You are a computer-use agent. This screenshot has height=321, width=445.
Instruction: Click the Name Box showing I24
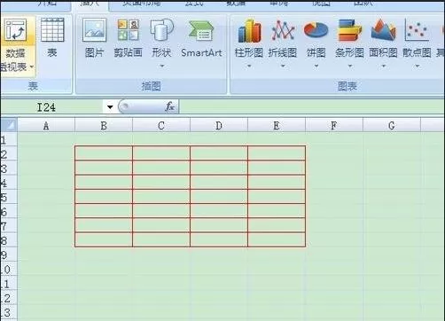pyautogui.click(x=52, y=107)
